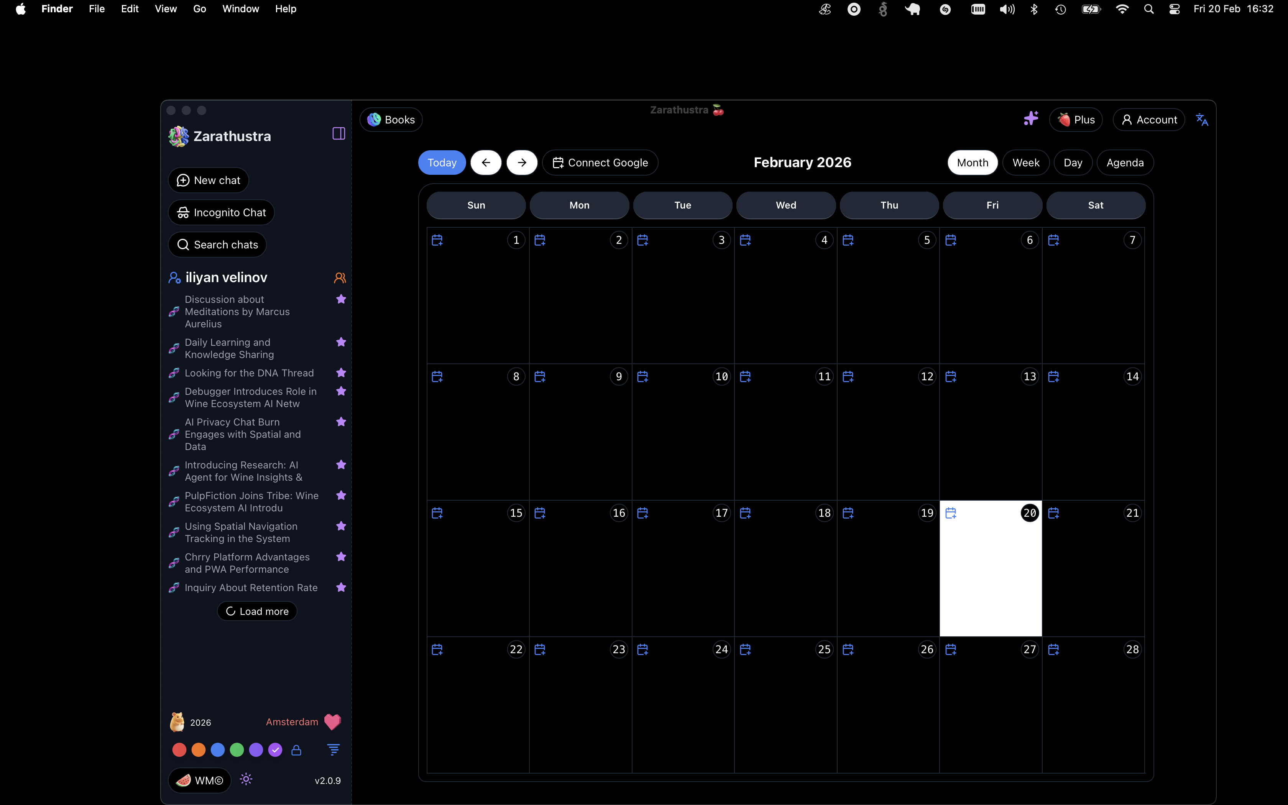Viewport: 1288px width, 805px height.
Task: Open the Books app selector
Action: point(391,120)
